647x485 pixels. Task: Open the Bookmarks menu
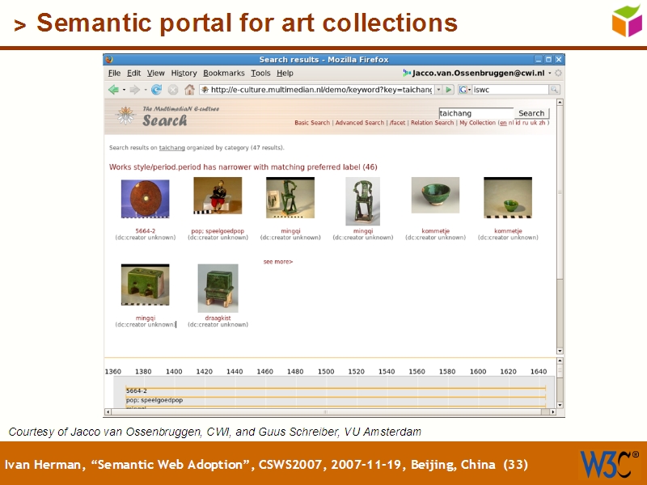coord(223,73)
